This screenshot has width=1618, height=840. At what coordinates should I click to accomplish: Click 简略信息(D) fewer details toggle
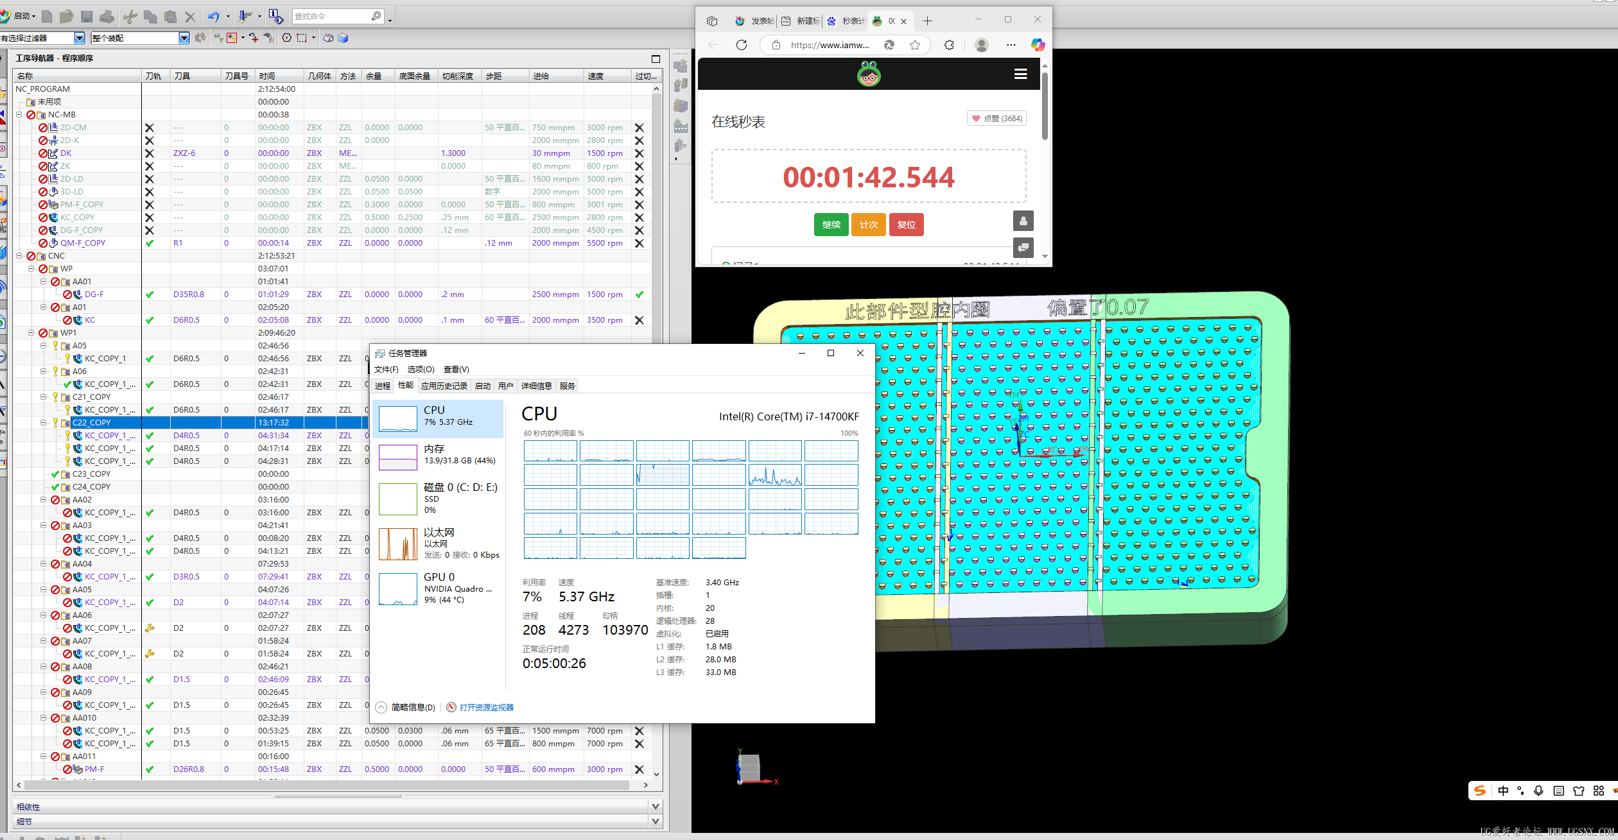[406, 707]
